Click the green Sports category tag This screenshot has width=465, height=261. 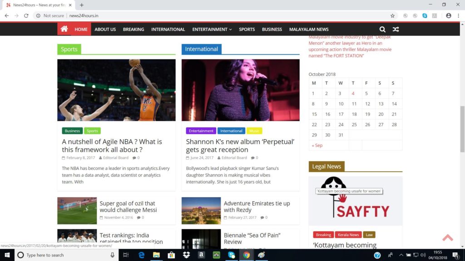tap(92, 131)
